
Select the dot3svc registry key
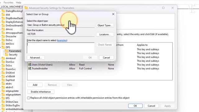(x=10, y=44)
